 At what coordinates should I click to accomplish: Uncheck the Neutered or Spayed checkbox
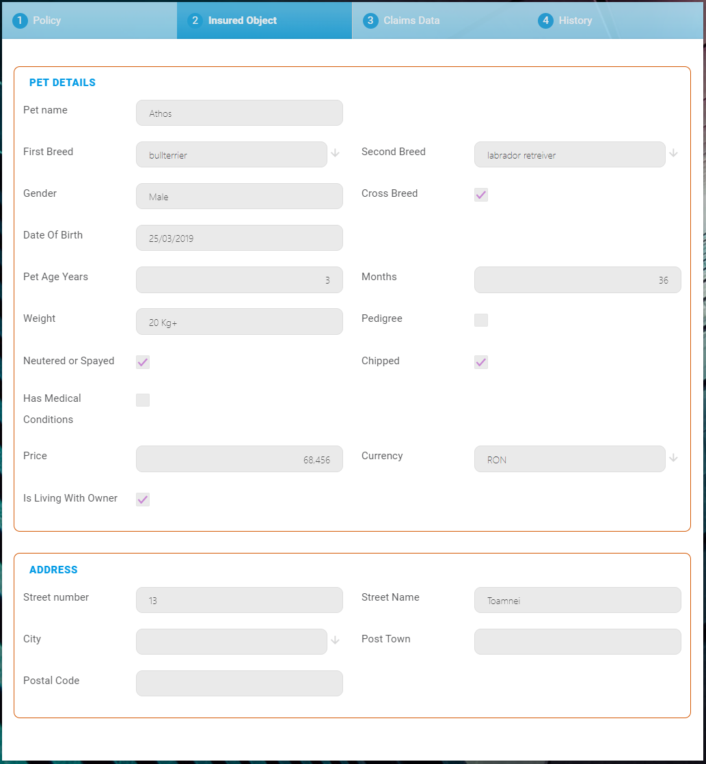coord(143,362)
